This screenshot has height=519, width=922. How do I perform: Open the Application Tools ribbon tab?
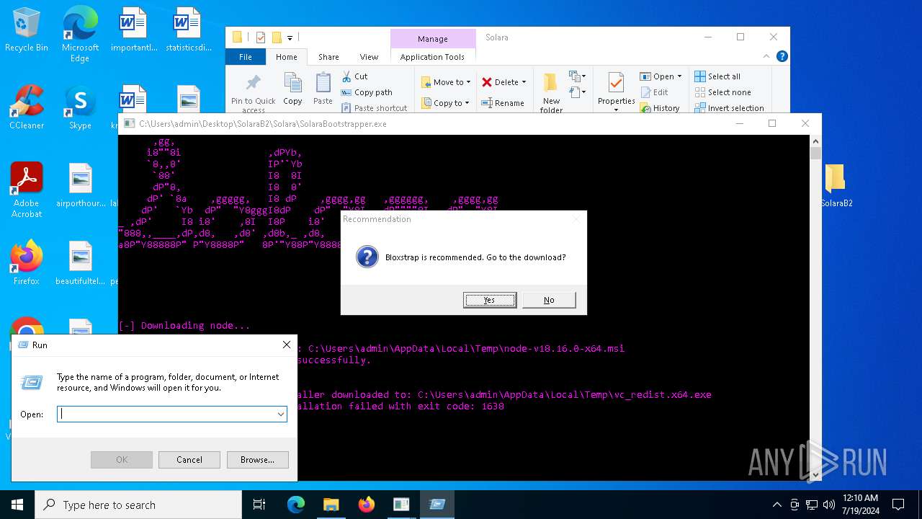coord(432,57)
